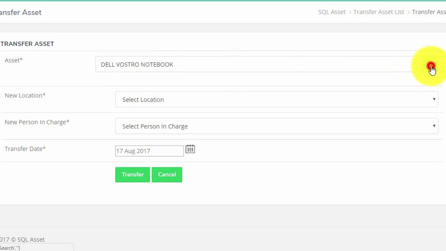
Task: Click the green Transfer button
Action: [132, 174]
